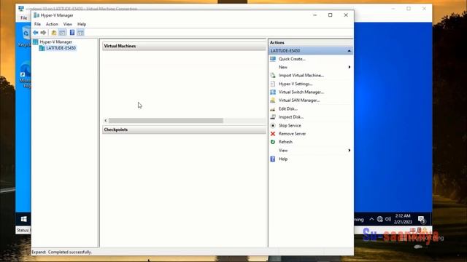Click the Windows Start button in VM
The height and width of the screenshot is (262, 467).
coord(24,219)
